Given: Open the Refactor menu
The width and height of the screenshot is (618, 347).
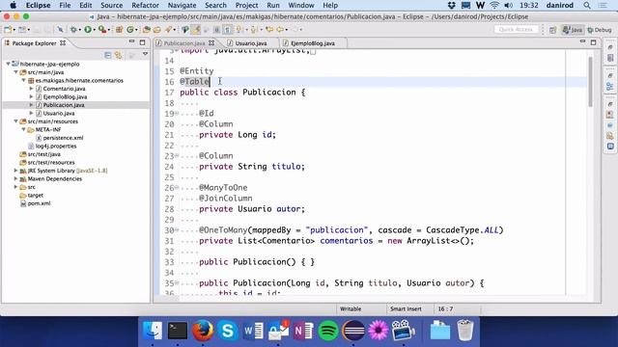Looking at the screenshot, I should (x=145, y=6).
